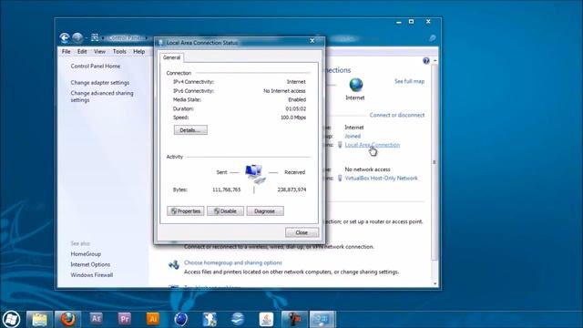Click the Internet globe icon in network map

(356, 85)
